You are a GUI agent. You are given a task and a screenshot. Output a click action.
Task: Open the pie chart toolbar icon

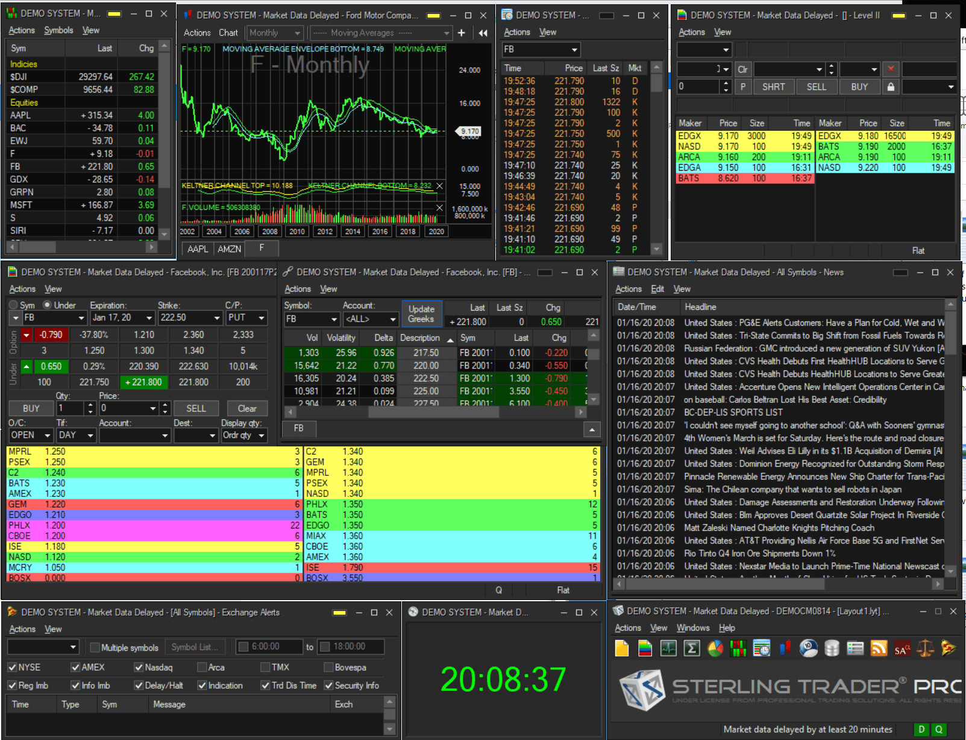(715, 648)
